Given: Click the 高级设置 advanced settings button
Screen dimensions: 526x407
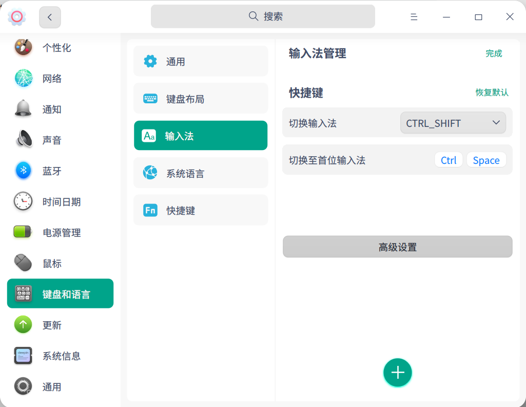Looking at the screenshot, I should click(x=397, y=247).
